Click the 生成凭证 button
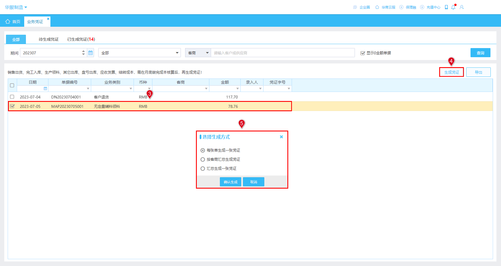Viewport: 501px width, 266px height. click(452, 72)
